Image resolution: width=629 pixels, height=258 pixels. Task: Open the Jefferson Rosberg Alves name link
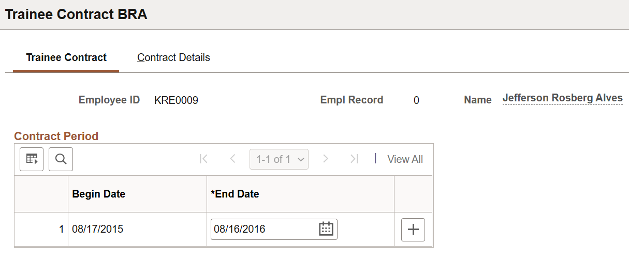563,98
